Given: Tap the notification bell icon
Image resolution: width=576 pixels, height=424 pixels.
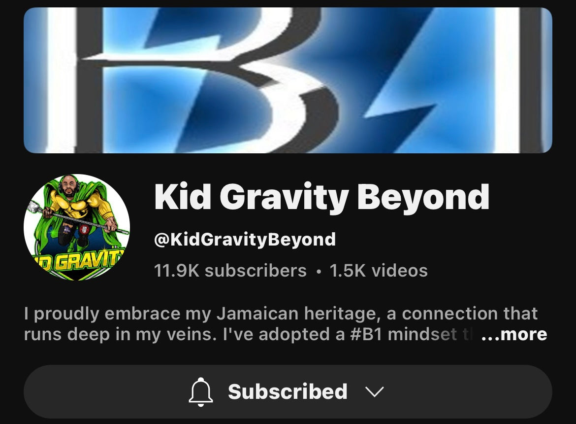Looking at the screenshot, I should [200, 391].
